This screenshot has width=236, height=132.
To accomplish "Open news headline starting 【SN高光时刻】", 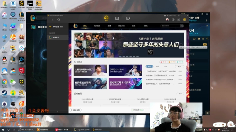I will point(161,72).
